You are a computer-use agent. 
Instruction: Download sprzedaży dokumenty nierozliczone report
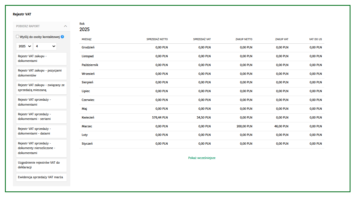tap(42, 148)
